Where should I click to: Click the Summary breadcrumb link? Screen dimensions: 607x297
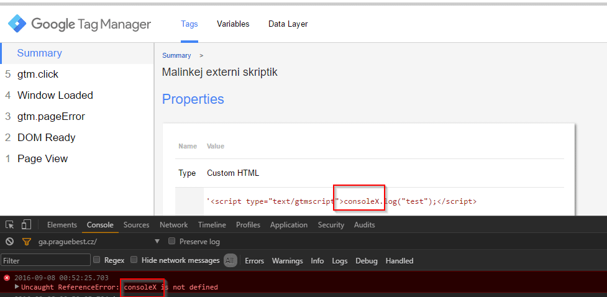coord(176,55)
